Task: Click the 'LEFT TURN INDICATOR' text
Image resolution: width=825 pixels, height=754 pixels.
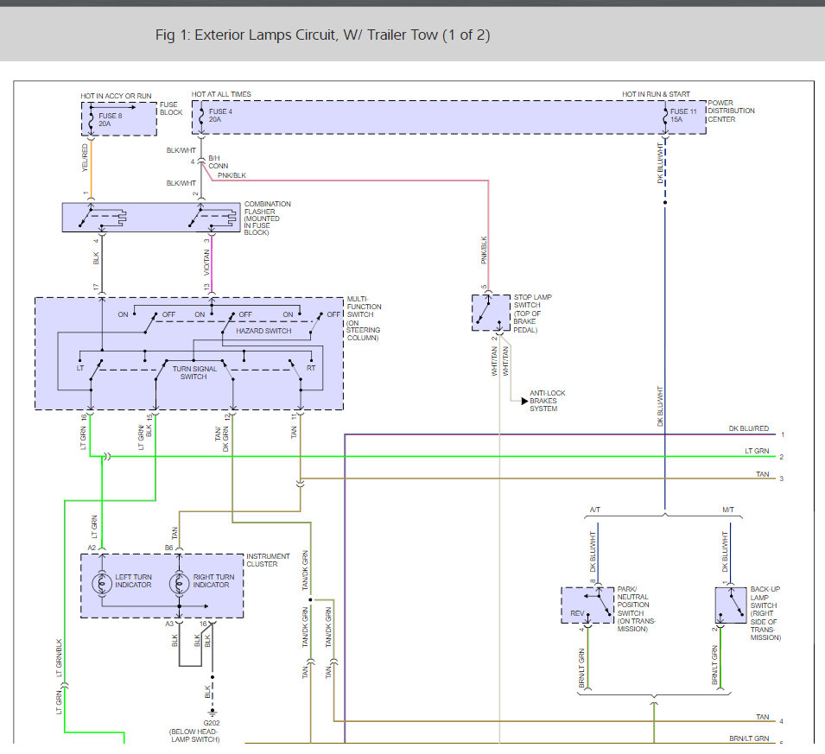Action: coord(133,581)
